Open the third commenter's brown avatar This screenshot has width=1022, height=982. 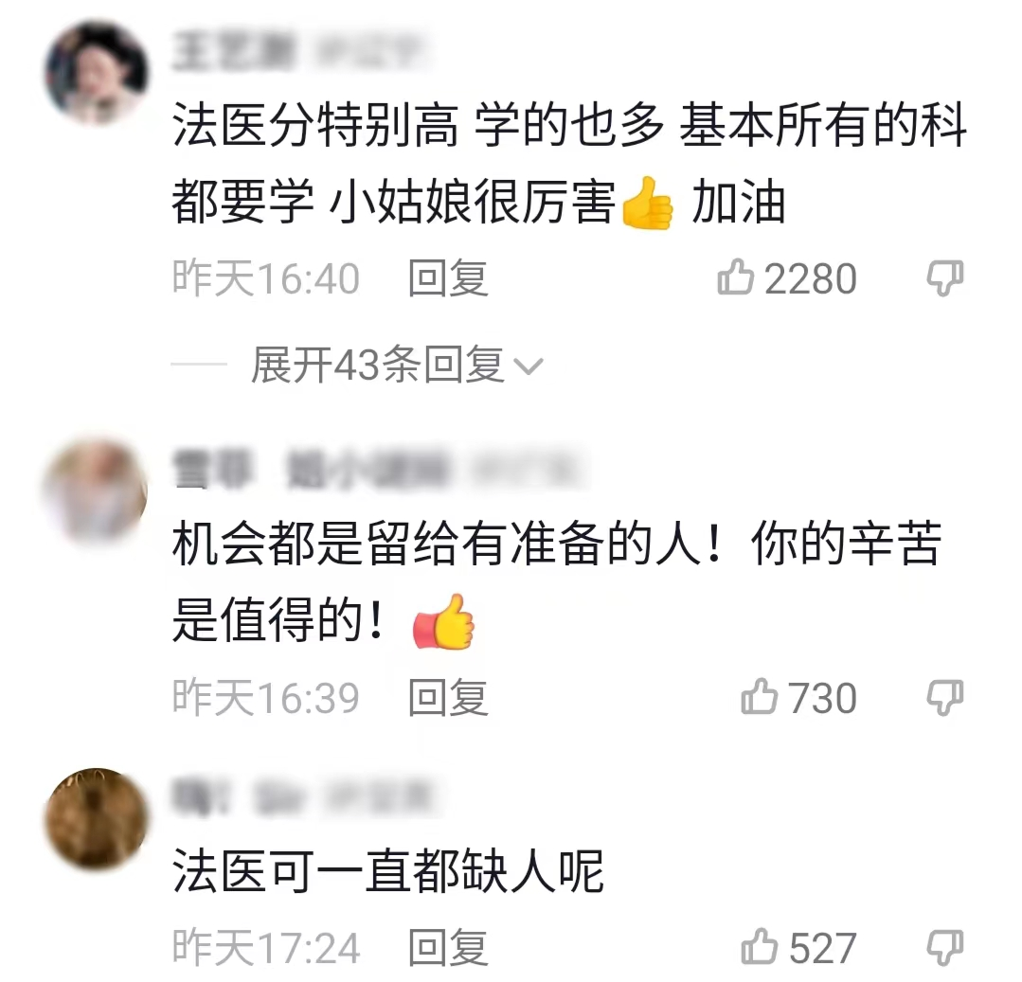click(x=97, y=820)
